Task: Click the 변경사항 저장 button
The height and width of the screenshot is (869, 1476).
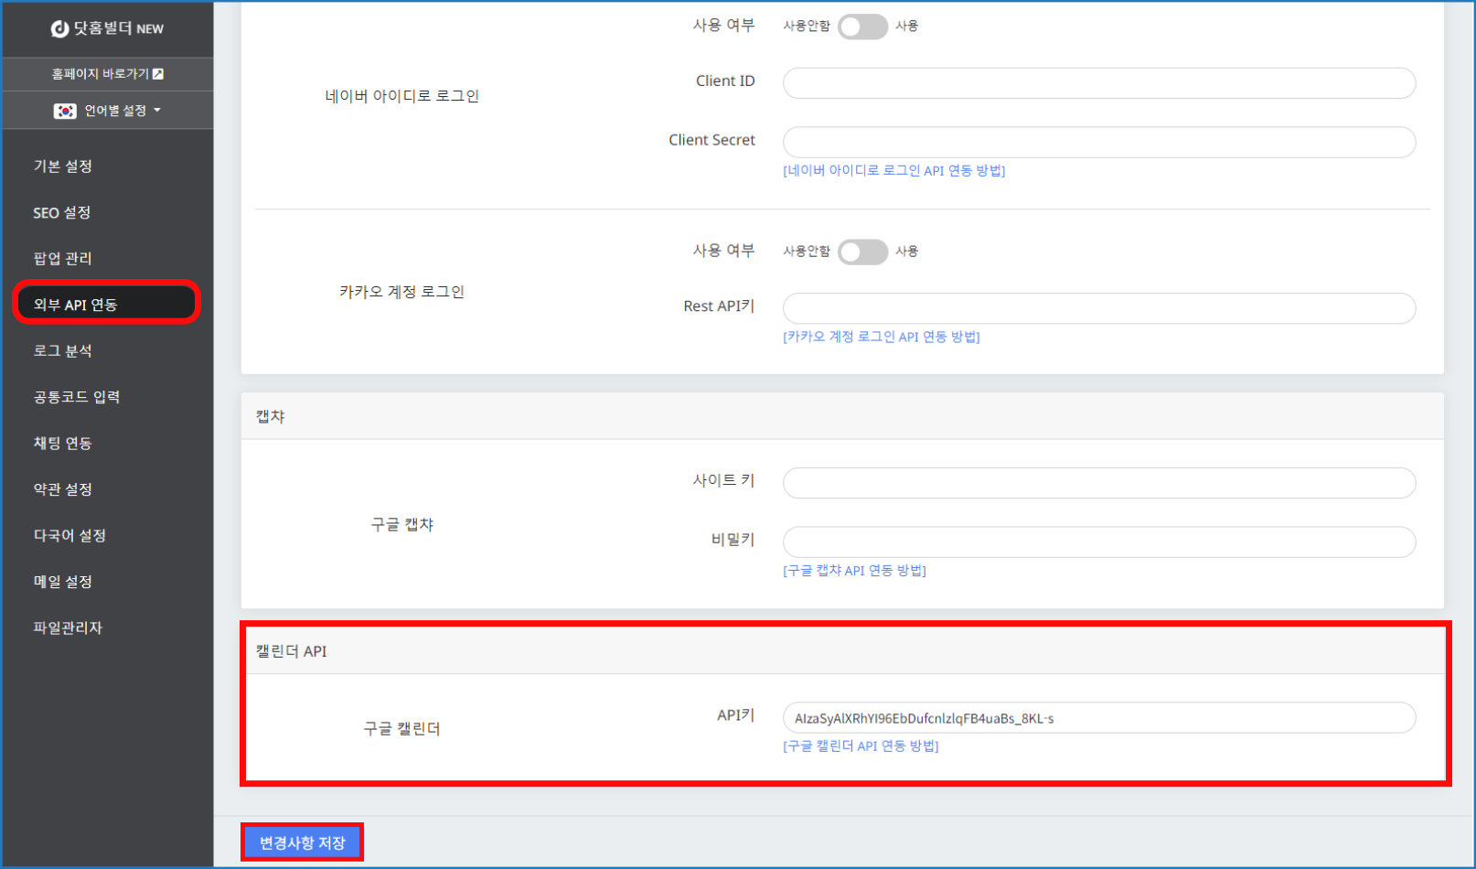Action: (x=302, y=842)
